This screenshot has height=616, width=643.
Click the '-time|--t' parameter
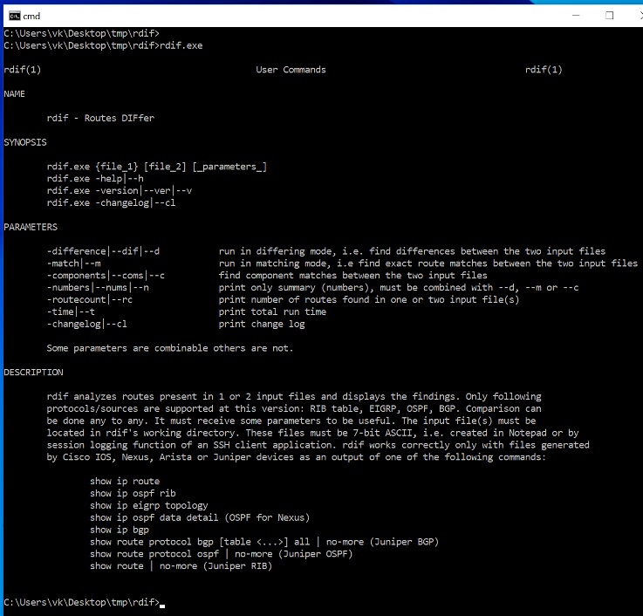[71, 311]
